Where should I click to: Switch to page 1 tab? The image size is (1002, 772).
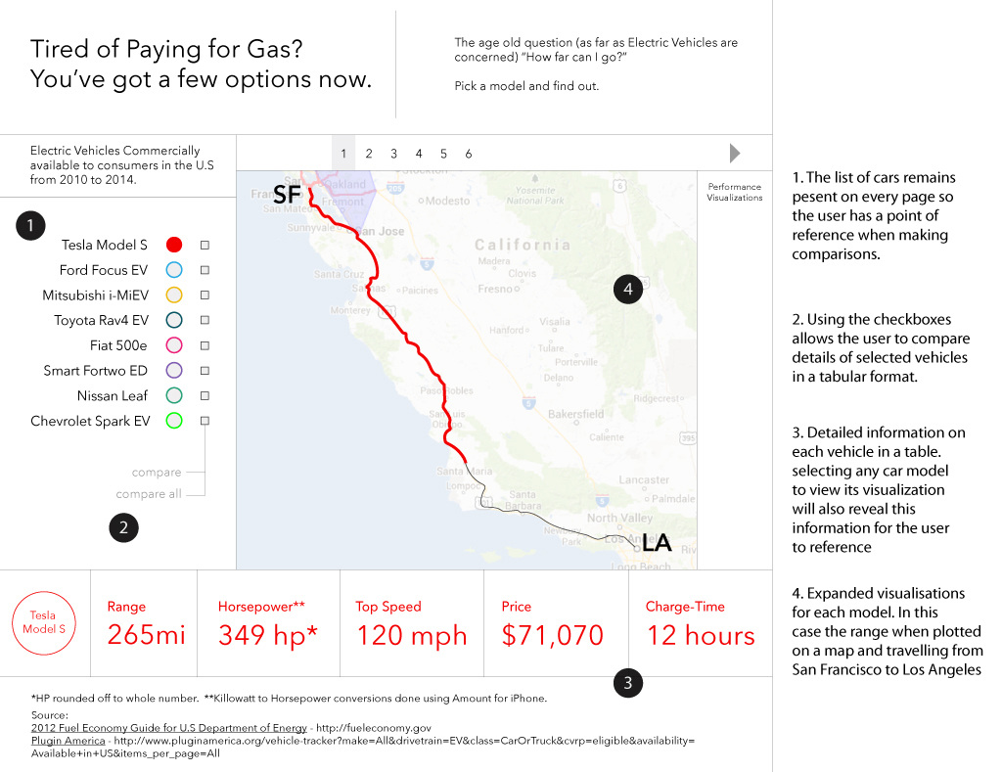pyautogui.click(x=343, y=154)
